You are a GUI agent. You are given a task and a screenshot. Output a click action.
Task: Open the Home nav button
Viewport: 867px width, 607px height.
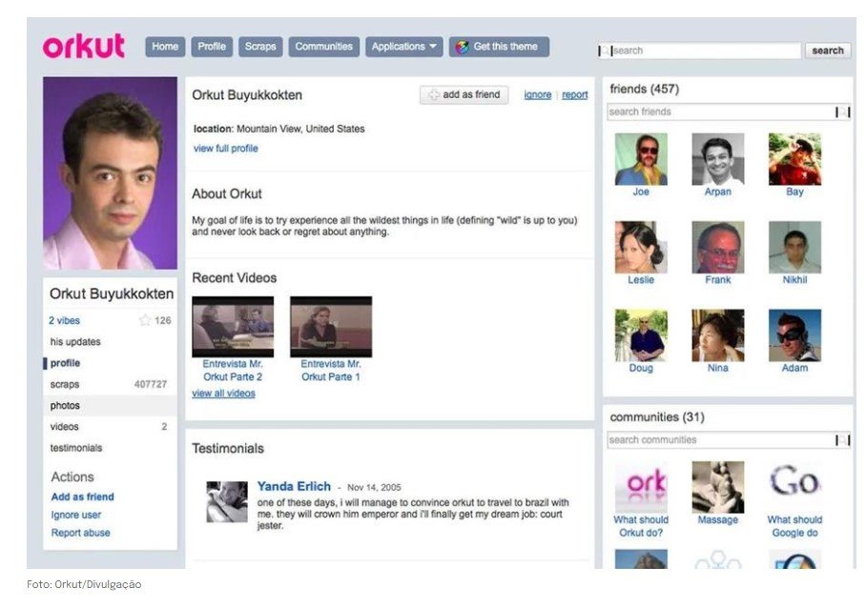(165, 47)
